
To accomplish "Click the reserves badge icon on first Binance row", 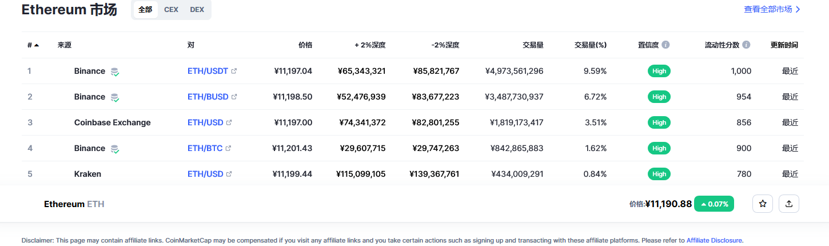I will click(115, 72).
